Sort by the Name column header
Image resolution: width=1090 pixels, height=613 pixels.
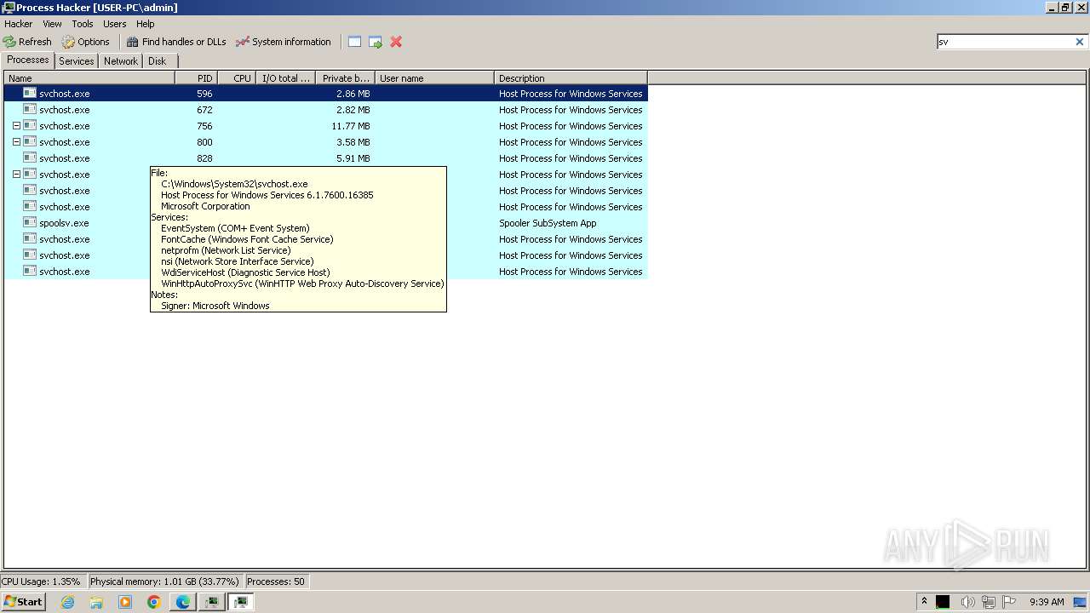tap(89, 77)
